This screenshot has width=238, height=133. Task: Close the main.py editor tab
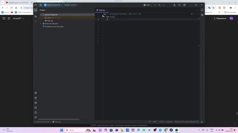pos(107,10)
